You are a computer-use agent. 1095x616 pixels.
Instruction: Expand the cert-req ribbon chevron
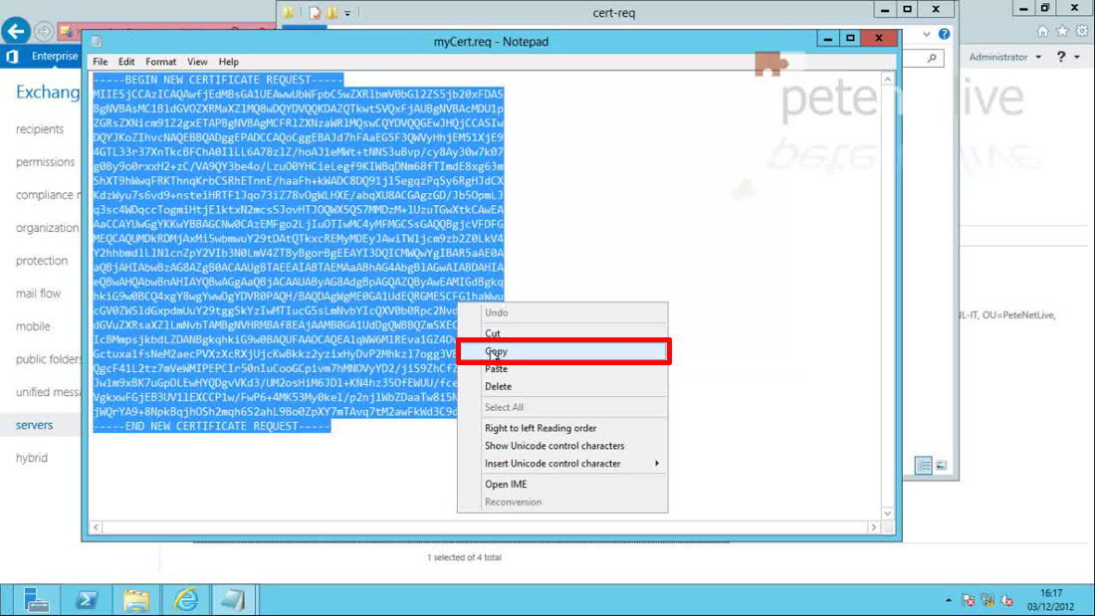926,34
